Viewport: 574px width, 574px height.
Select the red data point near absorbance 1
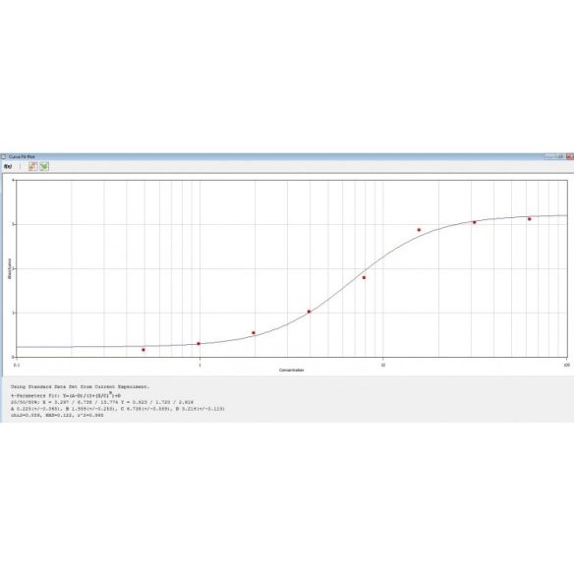point(309,312)
